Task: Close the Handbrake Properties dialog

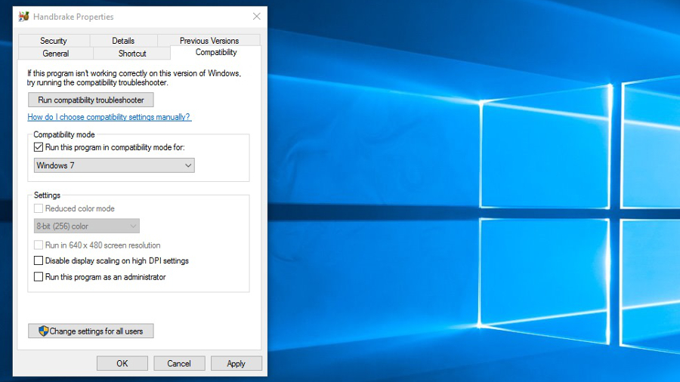Action: (257, 17)
